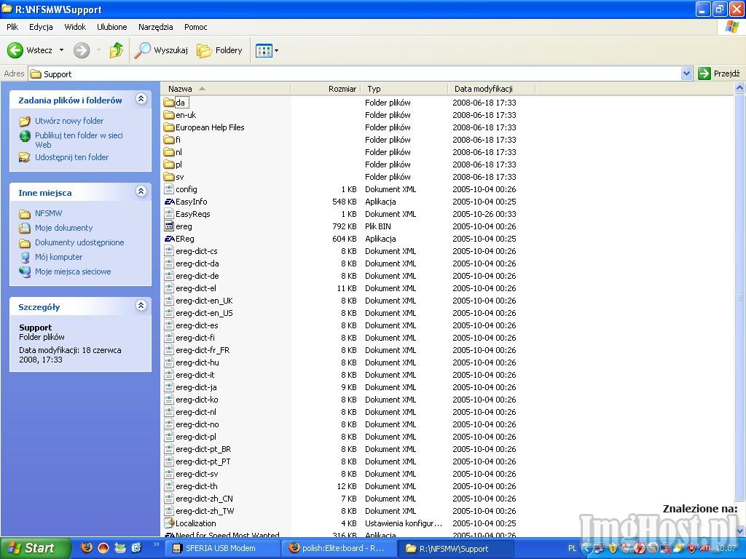Click Publikuj ten folder w sieci Web
The image size is (746, 559).
coord(79,140)
